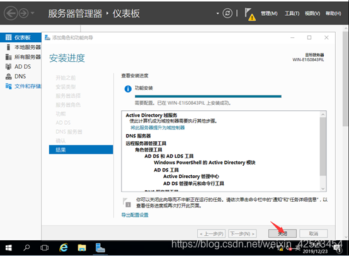Click 将此服务器提升为域控制器 link
The image size is (349, 256).
point(157,127)
